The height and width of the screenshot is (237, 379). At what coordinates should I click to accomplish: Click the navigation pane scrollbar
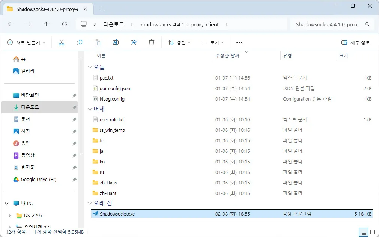(x=81, y=106)
